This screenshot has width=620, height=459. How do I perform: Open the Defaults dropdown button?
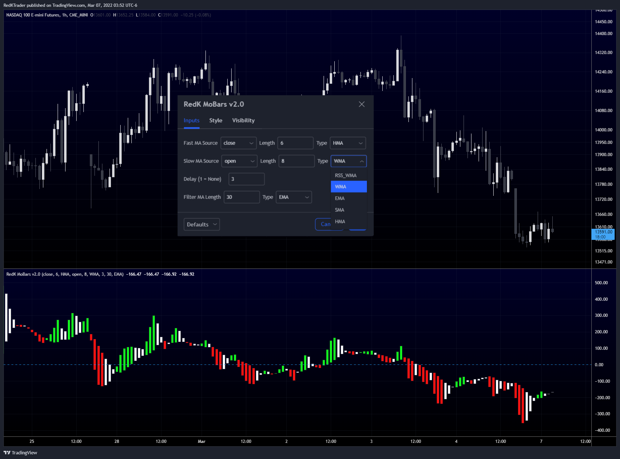pos(202,224)
